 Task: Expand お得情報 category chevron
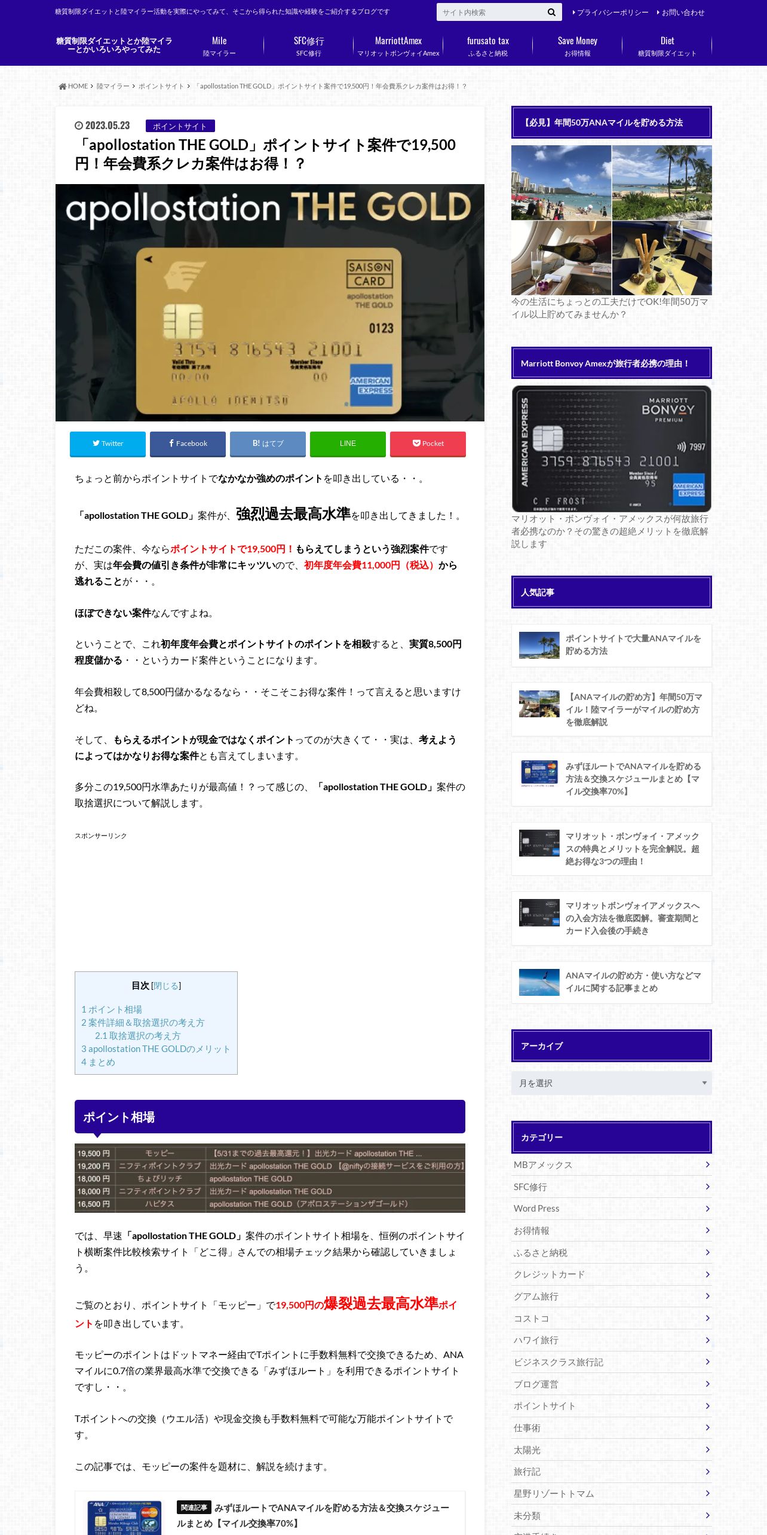(x=707, y=1230)
